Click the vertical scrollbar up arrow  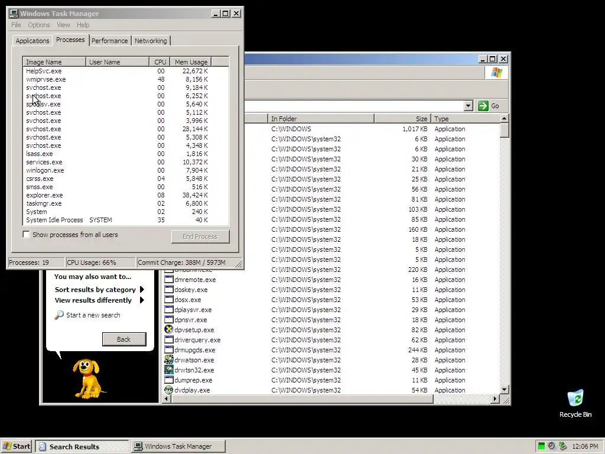pos(505,118)
